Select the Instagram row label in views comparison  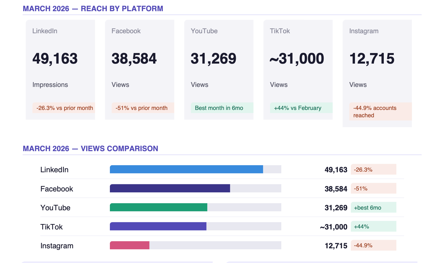(57, 246)
